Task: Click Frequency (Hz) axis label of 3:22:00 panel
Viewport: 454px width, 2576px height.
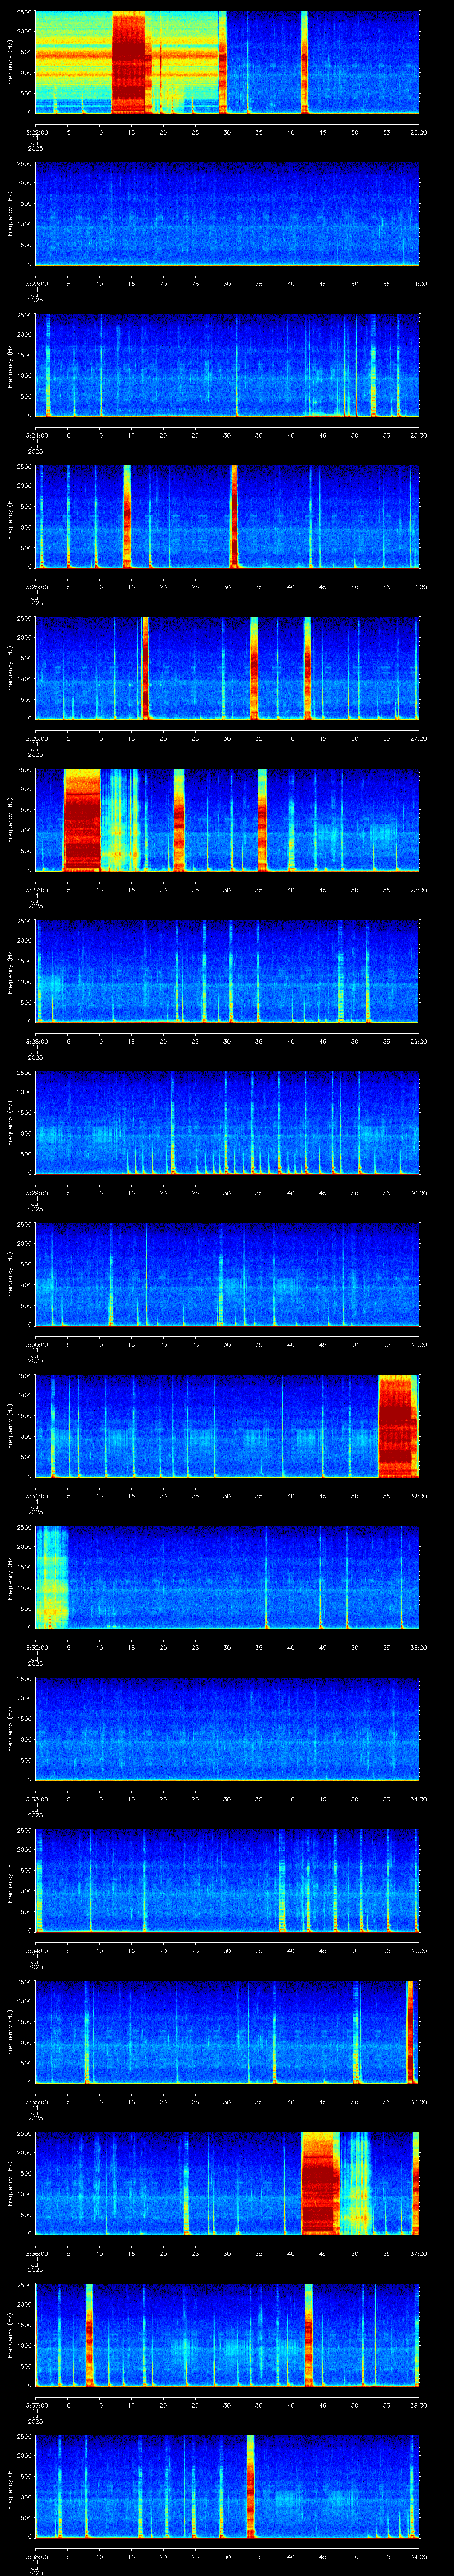Action: (10, 62)
